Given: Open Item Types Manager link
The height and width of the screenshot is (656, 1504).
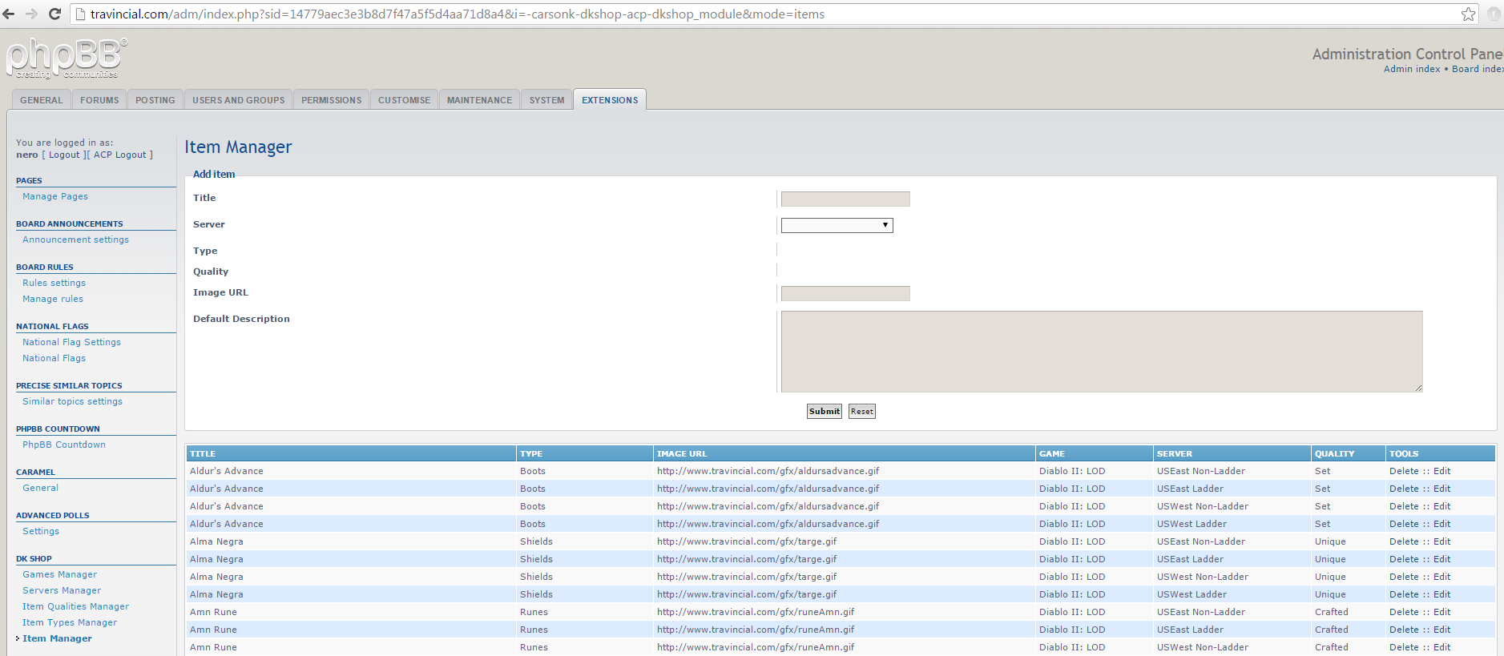Looking at the screenshot, I should [70, 622].
